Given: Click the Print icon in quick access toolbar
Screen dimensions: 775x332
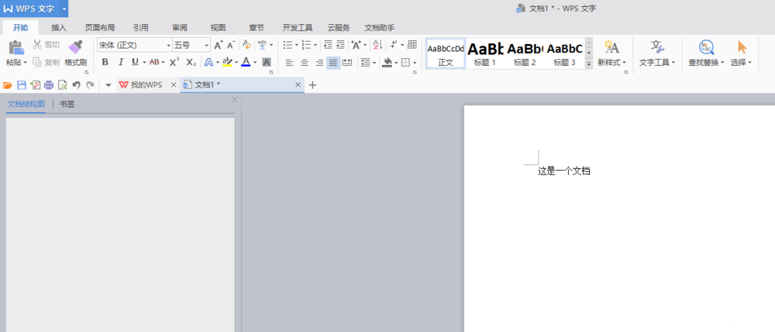Looking at the screenshot, I should [49, 85].
